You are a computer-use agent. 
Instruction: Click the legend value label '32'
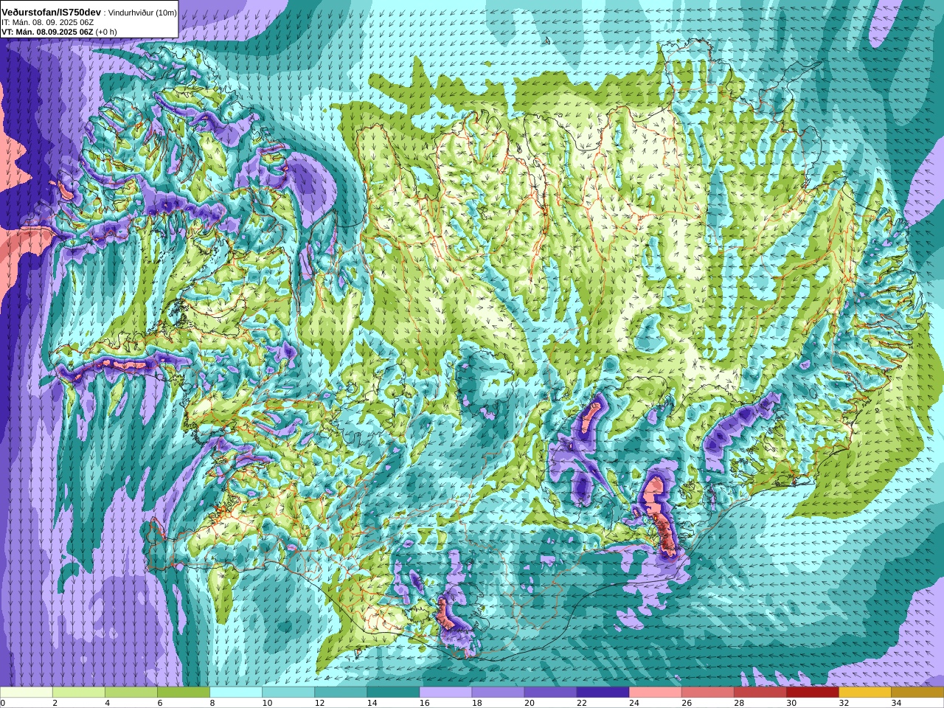[x=843, y=703]
